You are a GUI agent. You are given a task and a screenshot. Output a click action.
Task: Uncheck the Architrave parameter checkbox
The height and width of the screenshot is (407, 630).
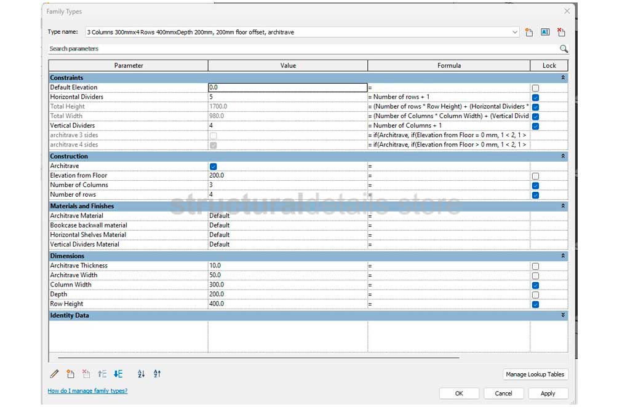click(x=213, y=166)
